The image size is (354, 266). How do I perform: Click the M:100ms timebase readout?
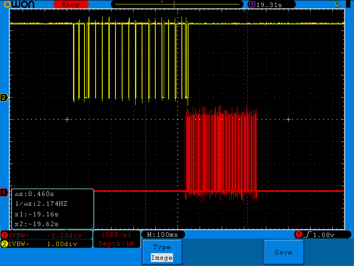(162, 235)
